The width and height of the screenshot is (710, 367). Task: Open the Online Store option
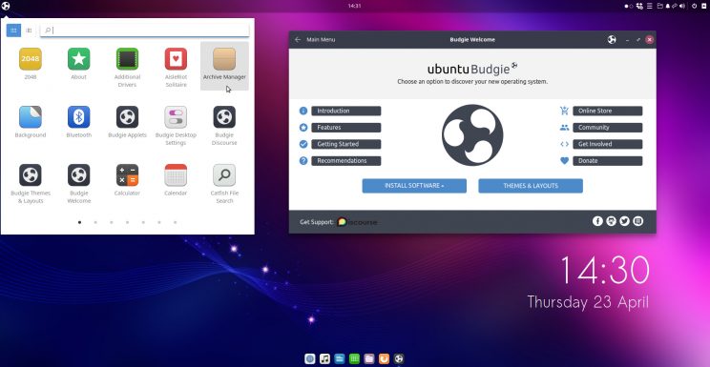(x=607, y=111)
